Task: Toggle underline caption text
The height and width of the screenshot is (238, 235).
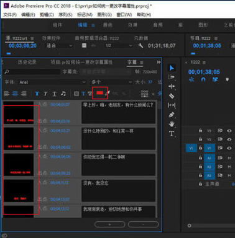Action: pos(54,94)
